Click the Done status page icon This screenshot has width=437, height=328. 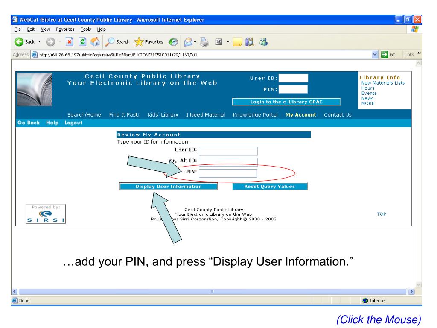click(15, 300)
